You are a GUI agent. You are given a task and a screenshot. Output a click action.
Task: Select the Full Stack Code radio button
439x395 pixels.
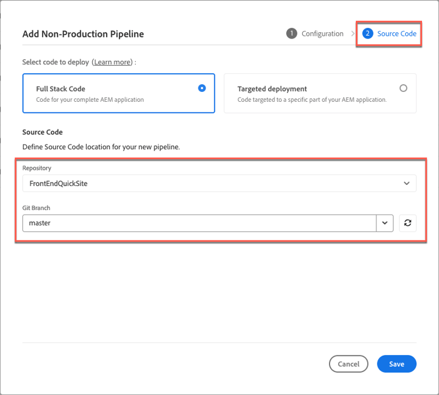point(202,88)
